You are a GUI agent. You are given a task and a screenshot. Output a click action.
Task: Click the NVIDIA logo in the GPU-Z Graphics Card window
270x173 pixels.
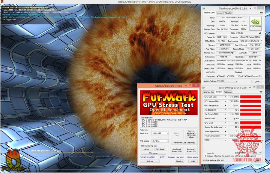[x=255, y=23]
